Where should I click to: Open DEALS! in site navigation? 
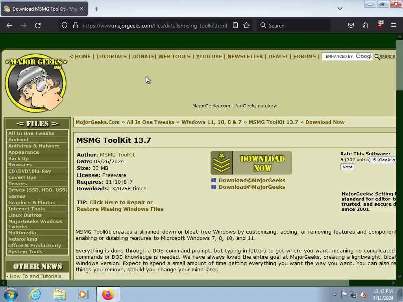click(278, 57)
